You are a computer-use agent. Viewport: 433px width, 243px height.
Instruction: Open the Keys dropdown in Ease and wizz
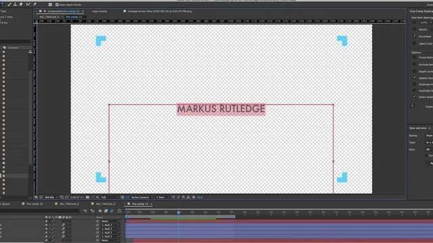(429, 149)
